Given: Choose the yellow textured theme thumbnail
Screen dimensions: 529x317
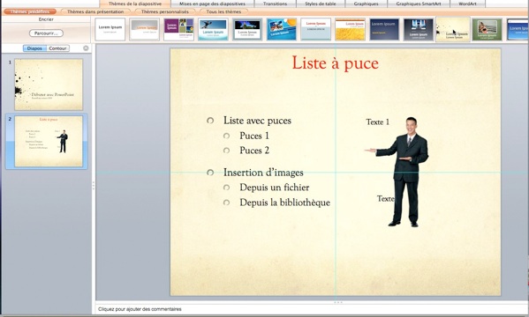Looking at the screenshot, I should tap(351, 29).
